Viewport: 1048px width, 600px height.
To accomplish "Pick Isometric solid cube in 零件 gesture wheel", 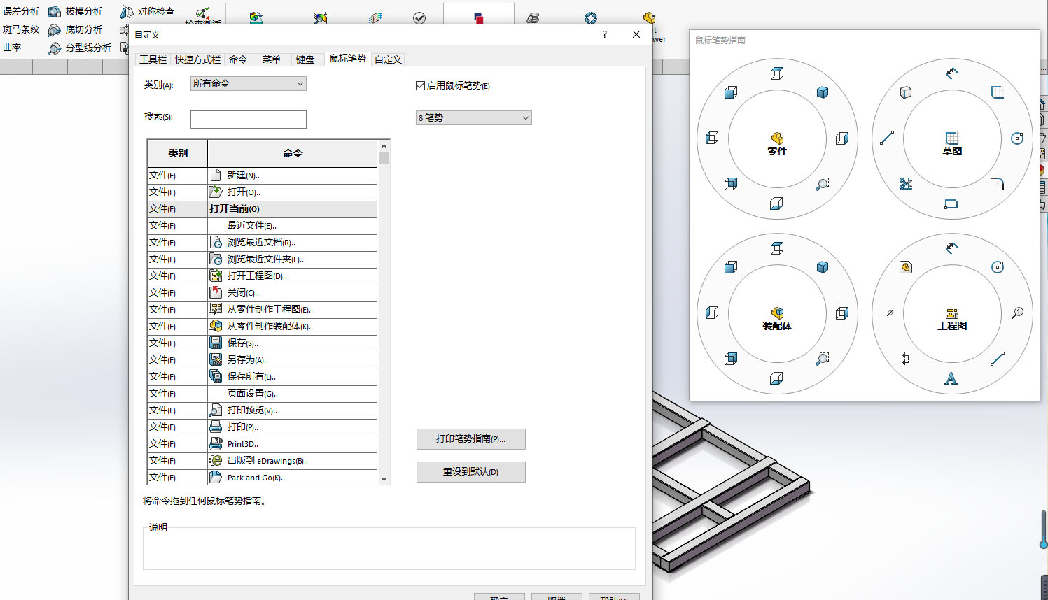I will [823, 92].
